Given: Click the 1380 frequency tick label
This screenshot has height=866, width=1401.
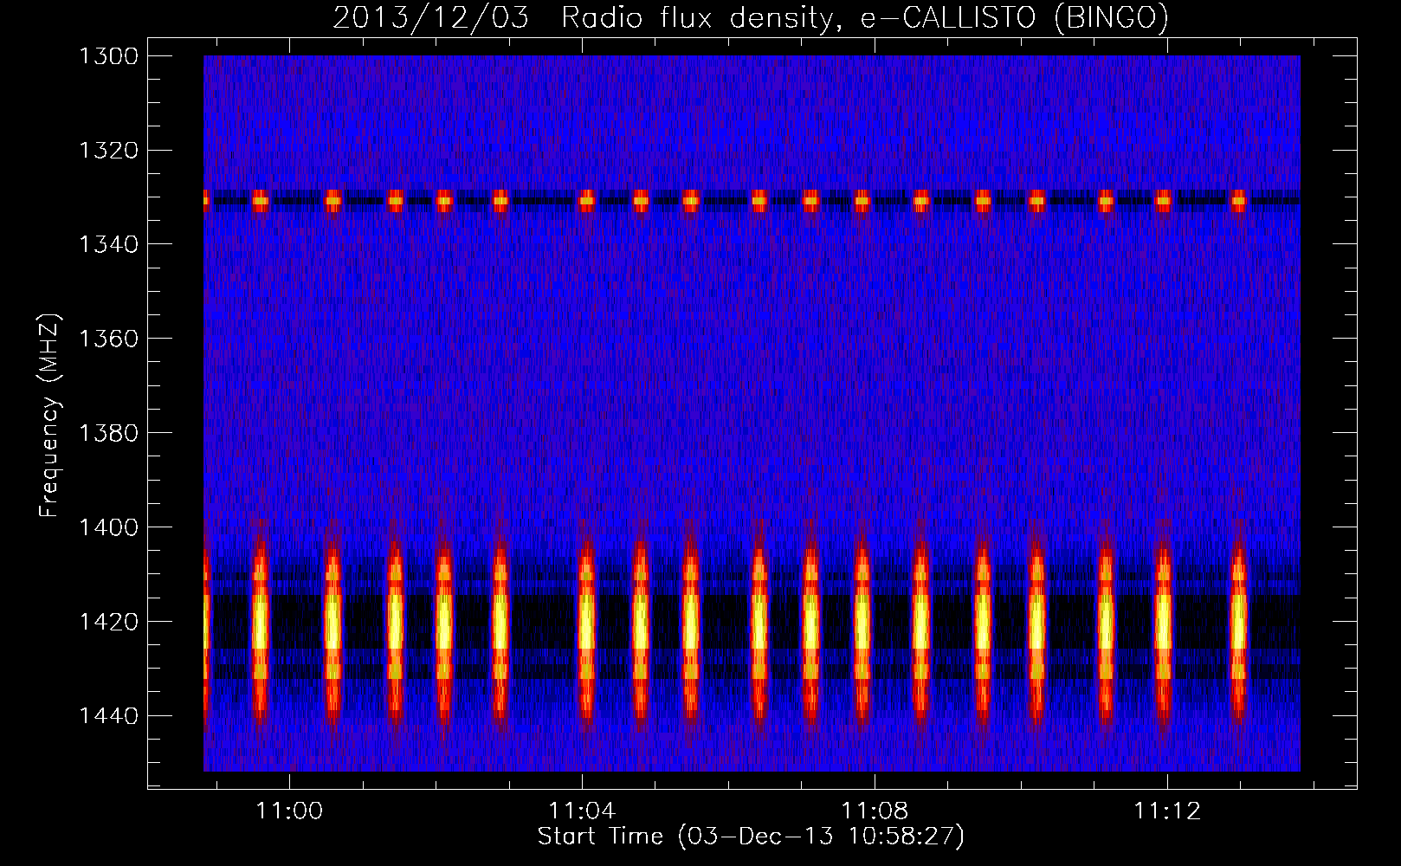Looking at the screenshot, I should point(108,433).
